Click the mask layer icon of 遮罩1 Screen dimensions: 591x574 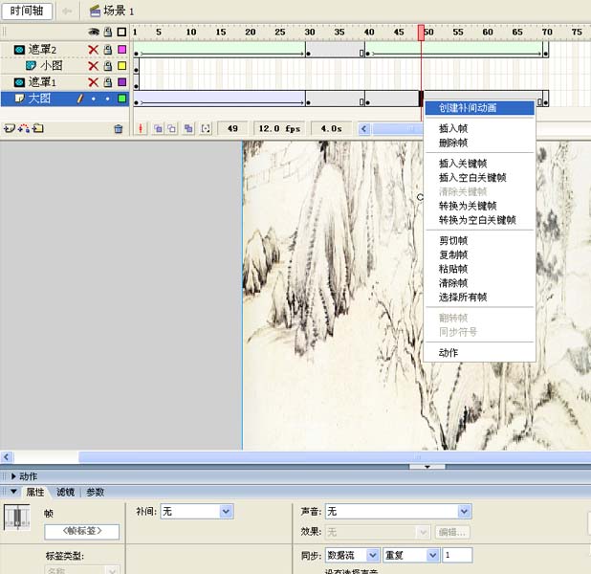click(x=19, y=82)
